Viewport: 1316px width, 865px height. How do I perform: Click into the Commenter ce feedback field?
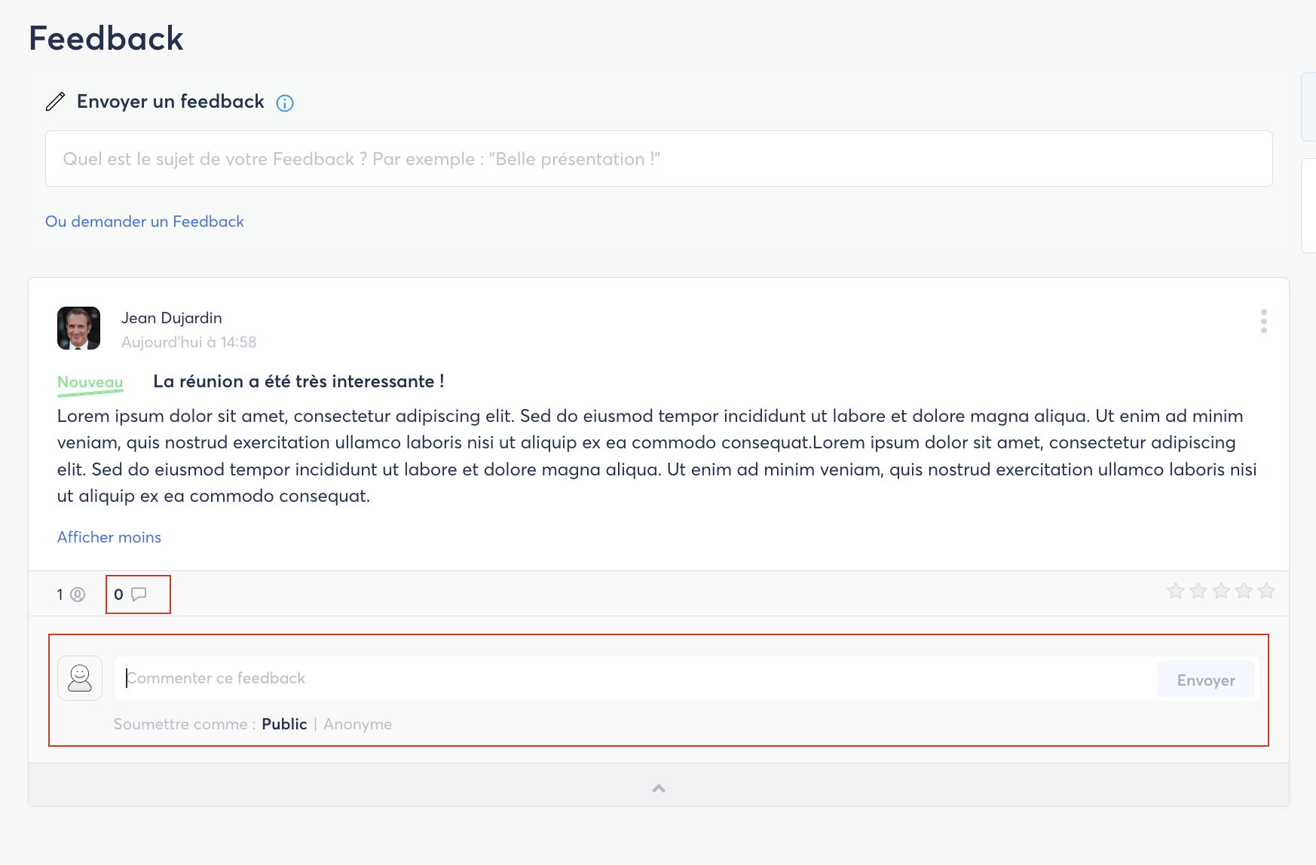point(633,679)
